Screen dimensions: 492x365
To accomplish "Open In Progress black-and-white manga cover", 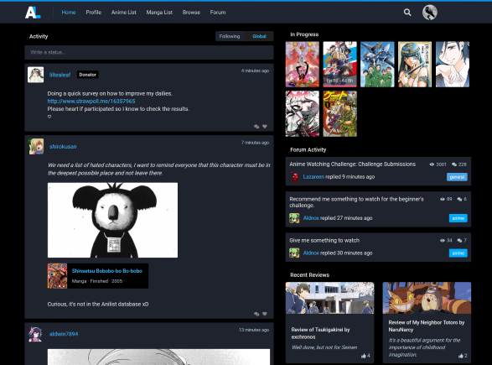I will tap(303, 114).
